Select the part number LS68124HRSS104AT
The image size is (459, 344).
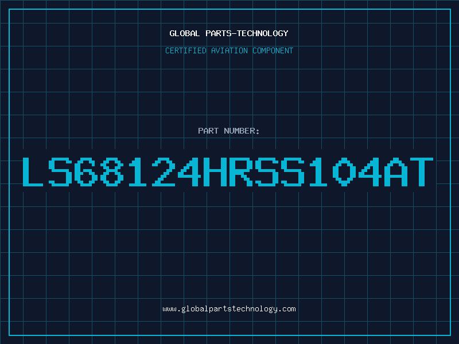228,171
